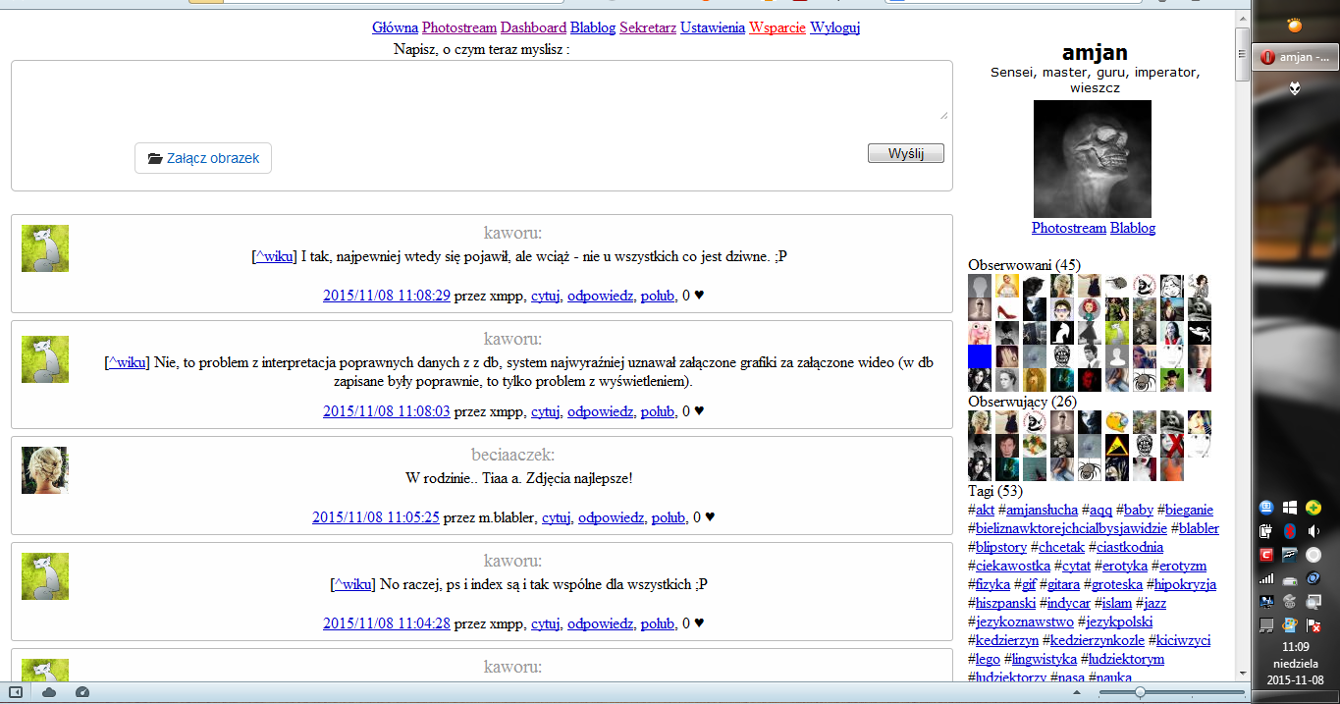Image resolution: width=1340 pixels, height=704 pixels.
Task: Click 'polub' on beciaaczek's post
Action: click(669, 517)
